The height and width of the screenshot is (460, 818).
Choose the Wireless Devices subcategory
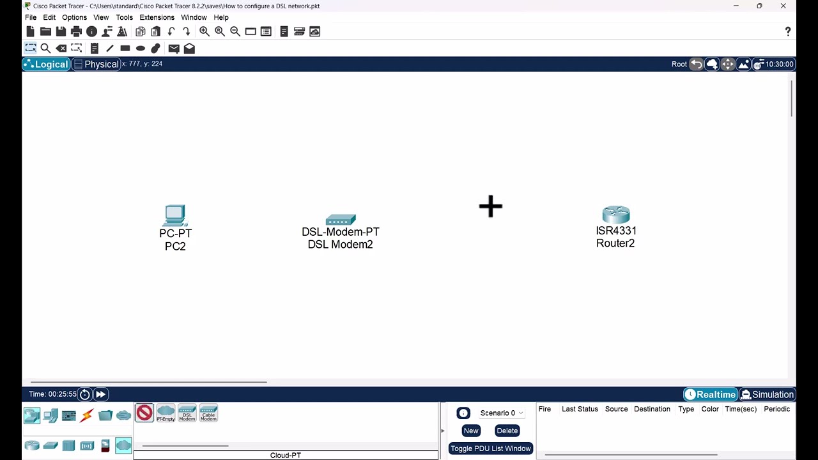pyautogui.click(x=87, y=446)
